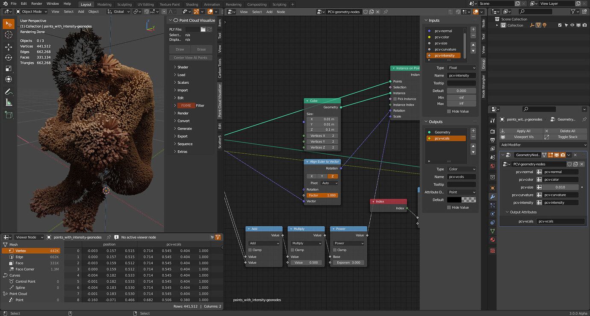Toggle Clamp checkbox on Add node
This screenshot has height=316, width=590.
pos(250,250)
